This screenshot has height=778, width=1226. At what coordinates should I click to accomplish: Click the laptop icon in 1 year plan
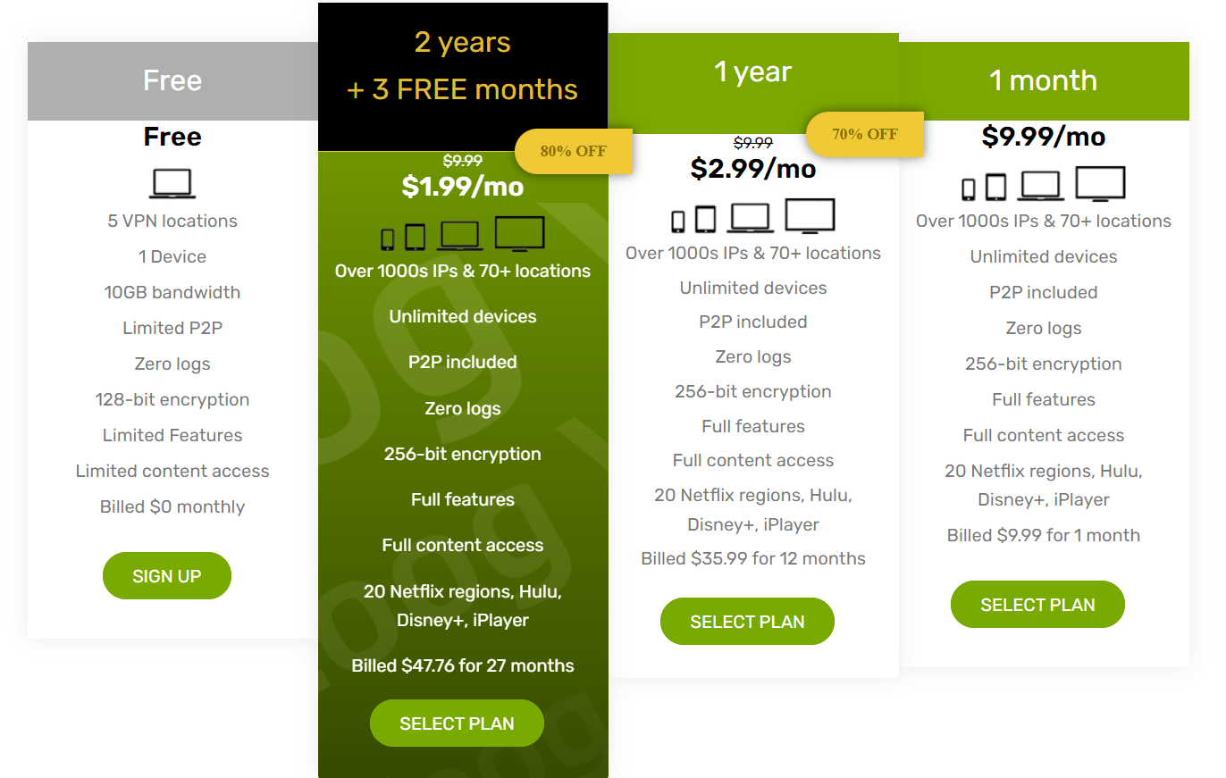coord(751,218)
